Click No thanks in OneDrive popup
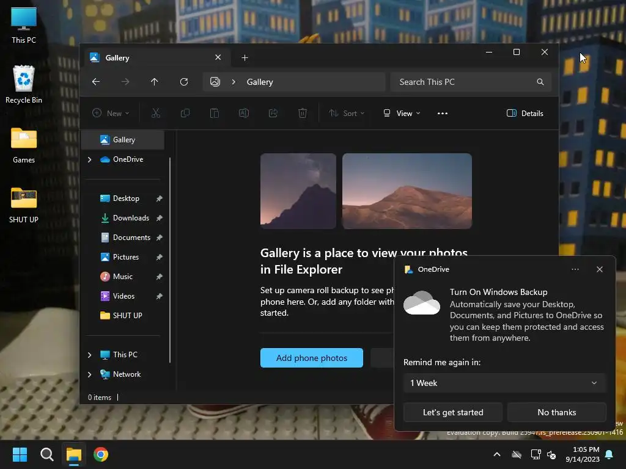The height and width of the screenshot is (469, 626). point(556,412)
